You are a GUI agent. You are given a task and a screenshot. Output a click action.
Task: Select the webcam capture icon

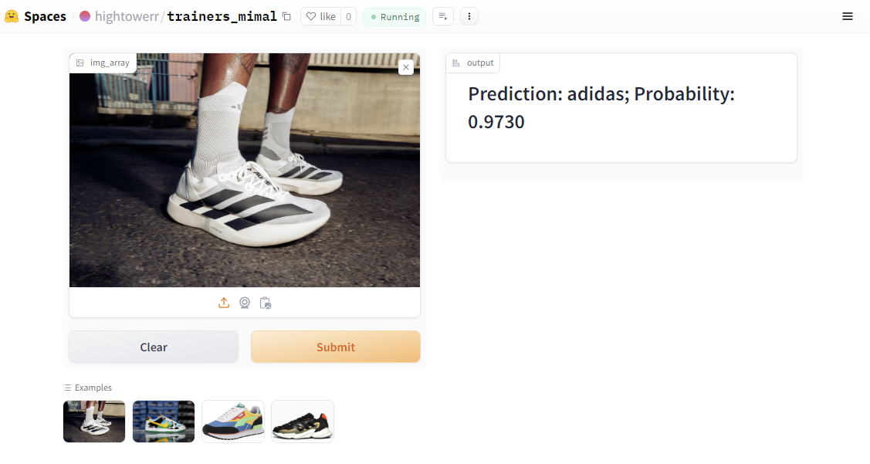(x=245, y=303)
